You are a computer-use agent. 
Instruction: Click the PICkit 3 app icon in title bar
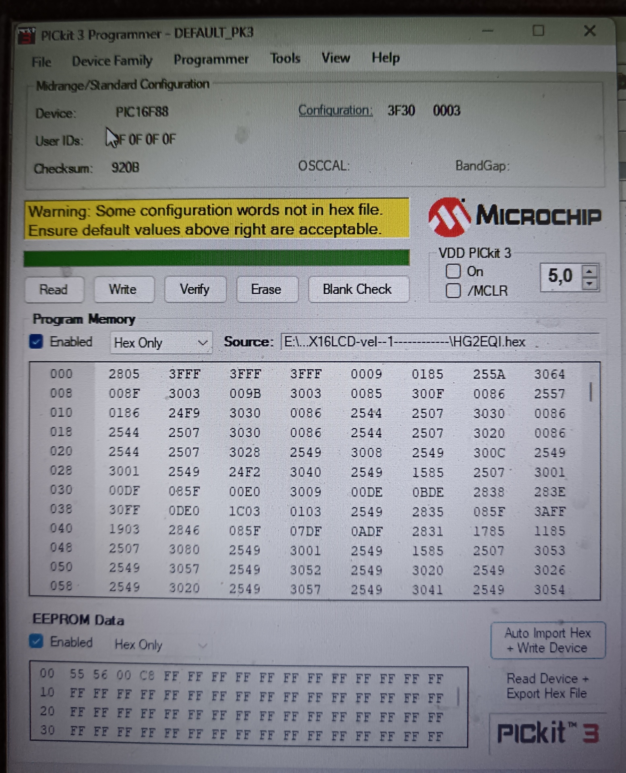point(27,35)
